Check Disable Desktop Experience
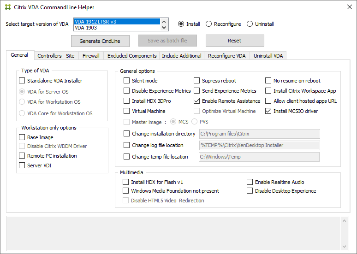 250,191
